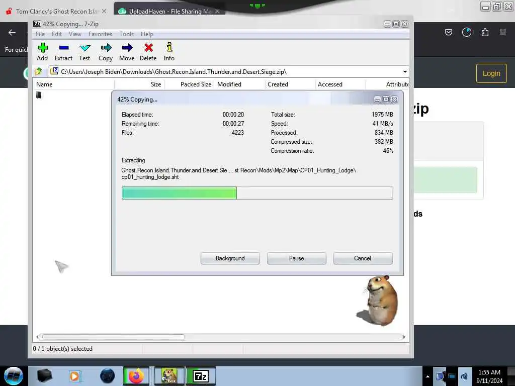Viewport: 515px width, 386px height.
Task: Open the Favorites menu
Action: (x=100, y=34)
